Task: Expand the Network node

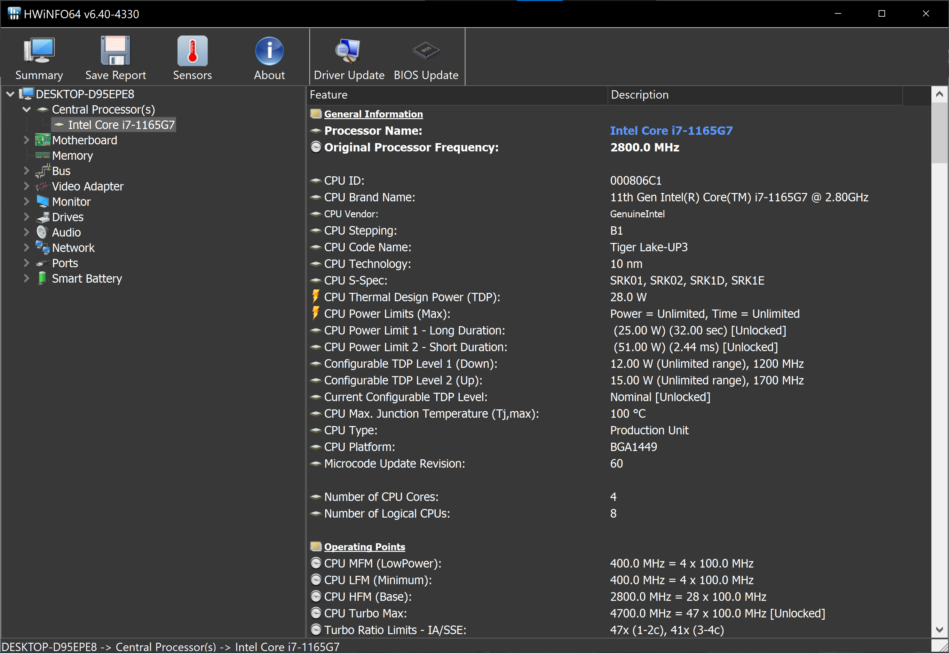Action: pyautogui.click(x=27, y=247)
